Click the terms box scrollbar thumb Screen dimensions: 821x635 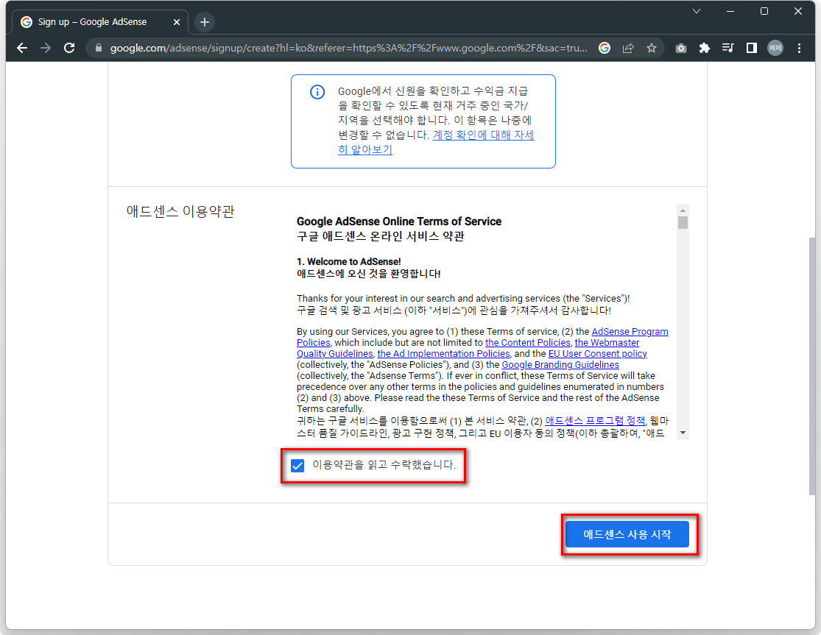click(x=683, y=223)
